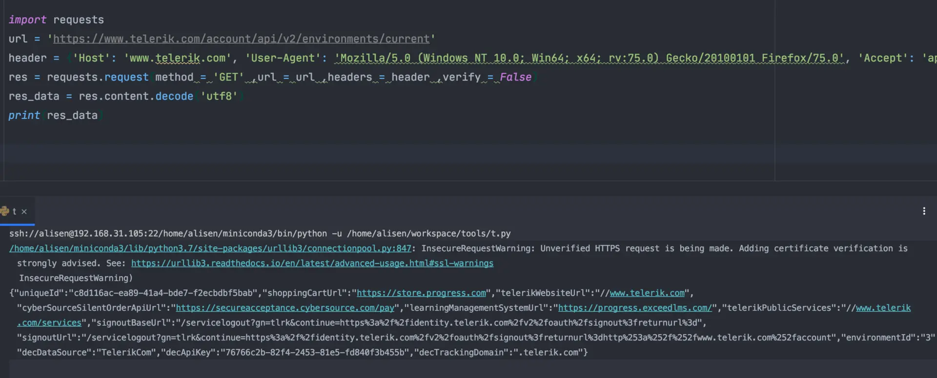Click the 'method' keyword argument

[x=174, y=77]
